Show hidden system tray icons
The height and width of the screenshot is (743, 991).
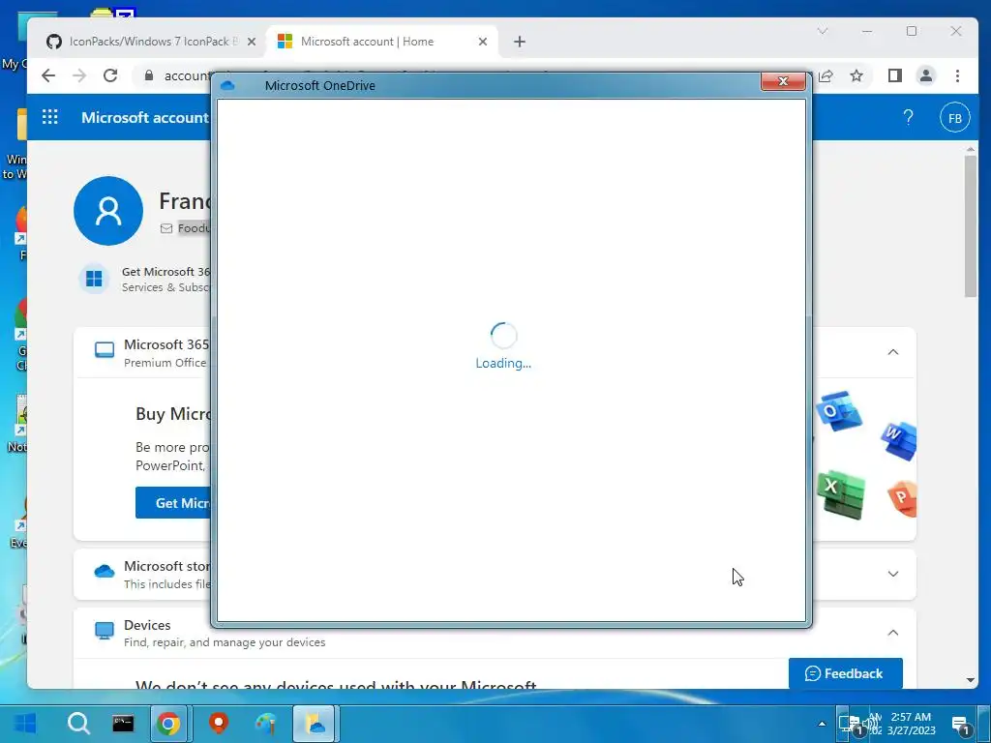[822, 724]
